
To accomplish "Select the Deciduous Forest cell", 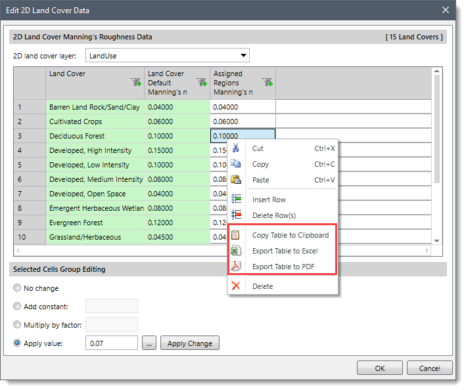I will coord(95,136).
